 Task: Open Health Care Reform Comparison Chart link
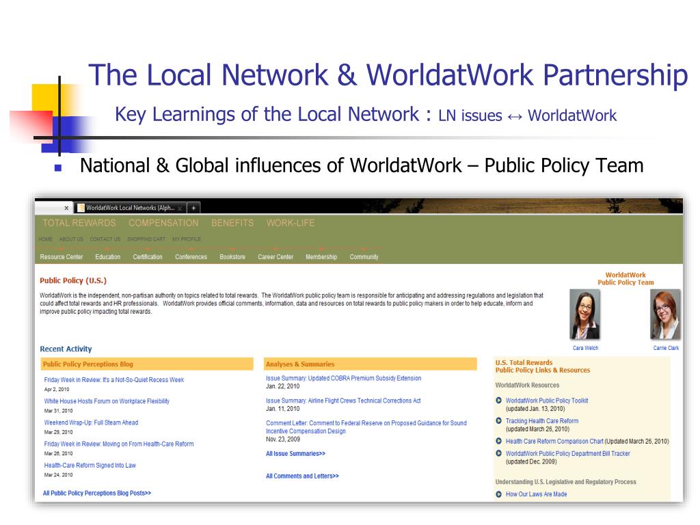554,442
